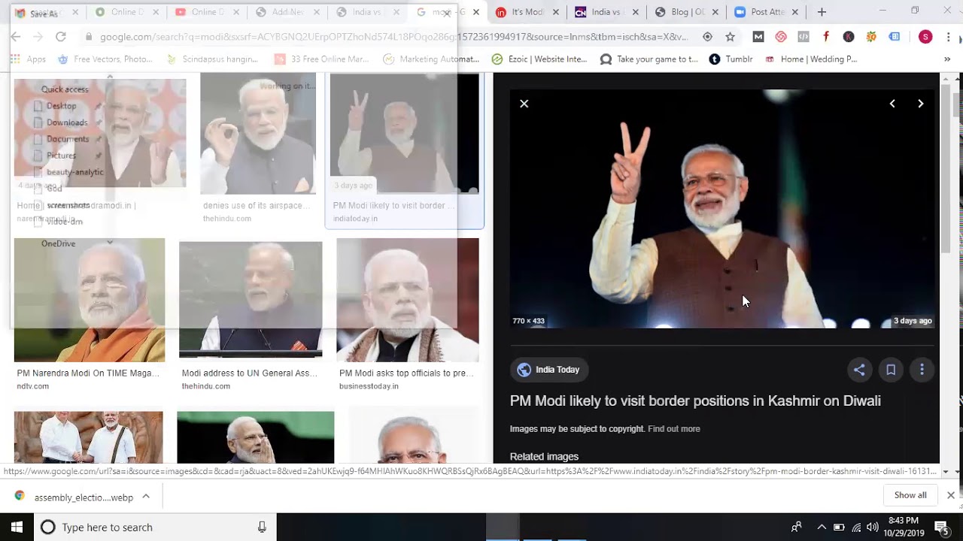Go to the previous image in preview
Viewport: 963px width, 541px height.
click(x=892, y=104)
